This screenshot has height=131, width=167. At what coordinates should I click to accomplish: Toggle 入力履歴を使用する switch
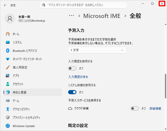(x=72, y=68)
